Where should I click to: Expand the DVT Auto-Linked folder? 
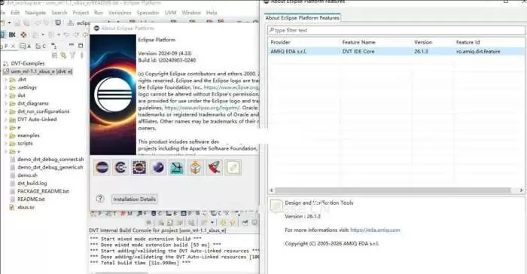(5, 120)
